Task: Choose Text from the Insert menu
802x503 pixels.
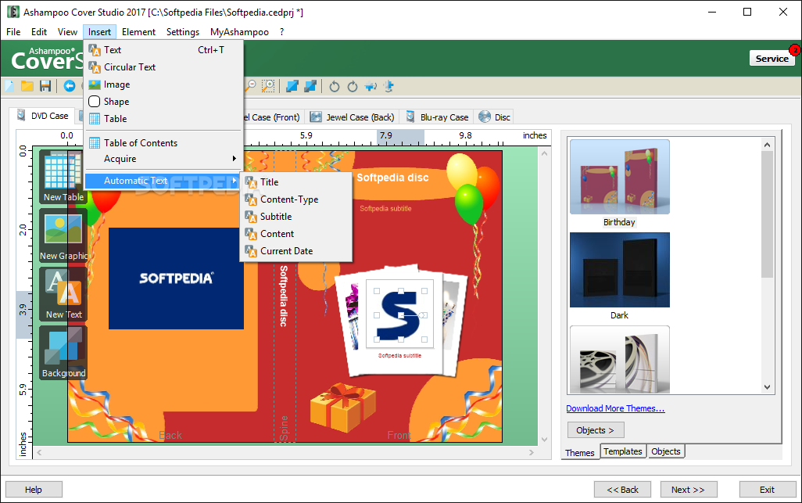Action: 163,49
